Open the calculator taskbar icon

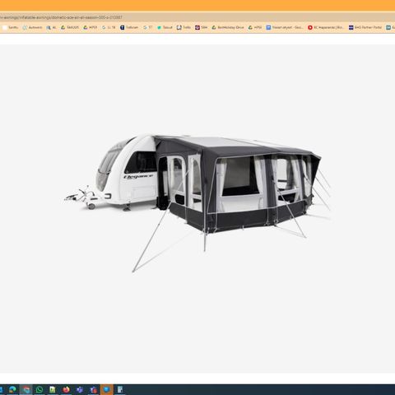coord(120,389)
